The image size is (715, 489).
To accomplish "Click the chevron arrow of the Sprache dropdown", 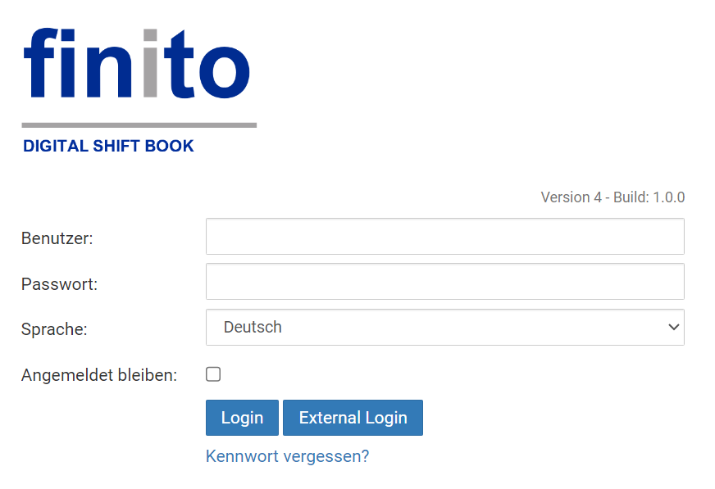I will [x=673, y=327].
